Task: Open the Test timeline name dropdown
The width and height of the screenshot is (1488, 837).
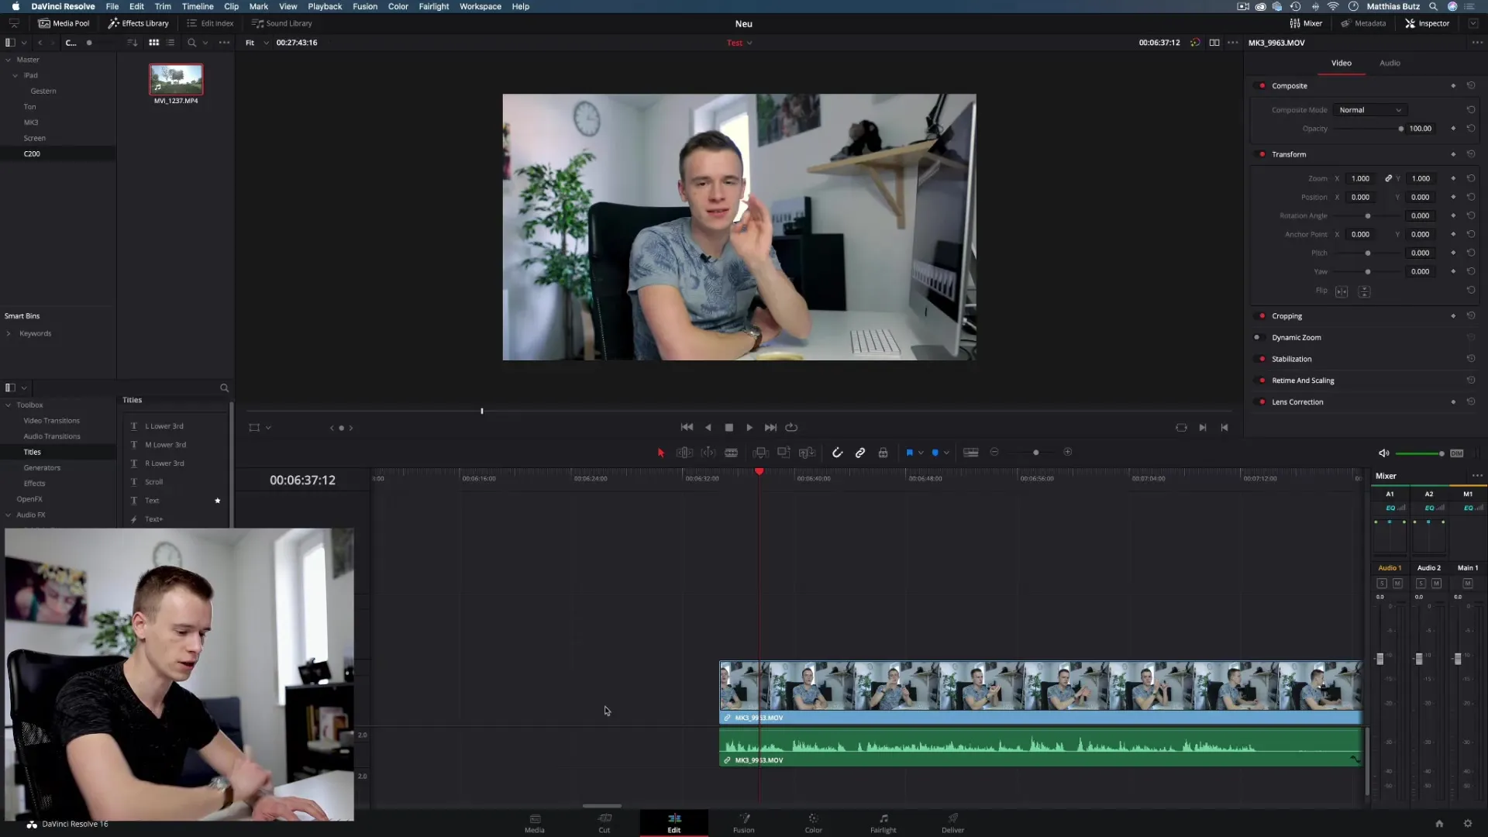Action: point(739,43)
